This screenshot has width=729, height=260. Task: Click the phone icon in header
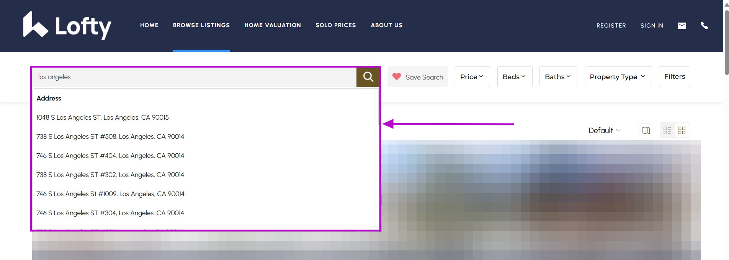coord(704,25)
